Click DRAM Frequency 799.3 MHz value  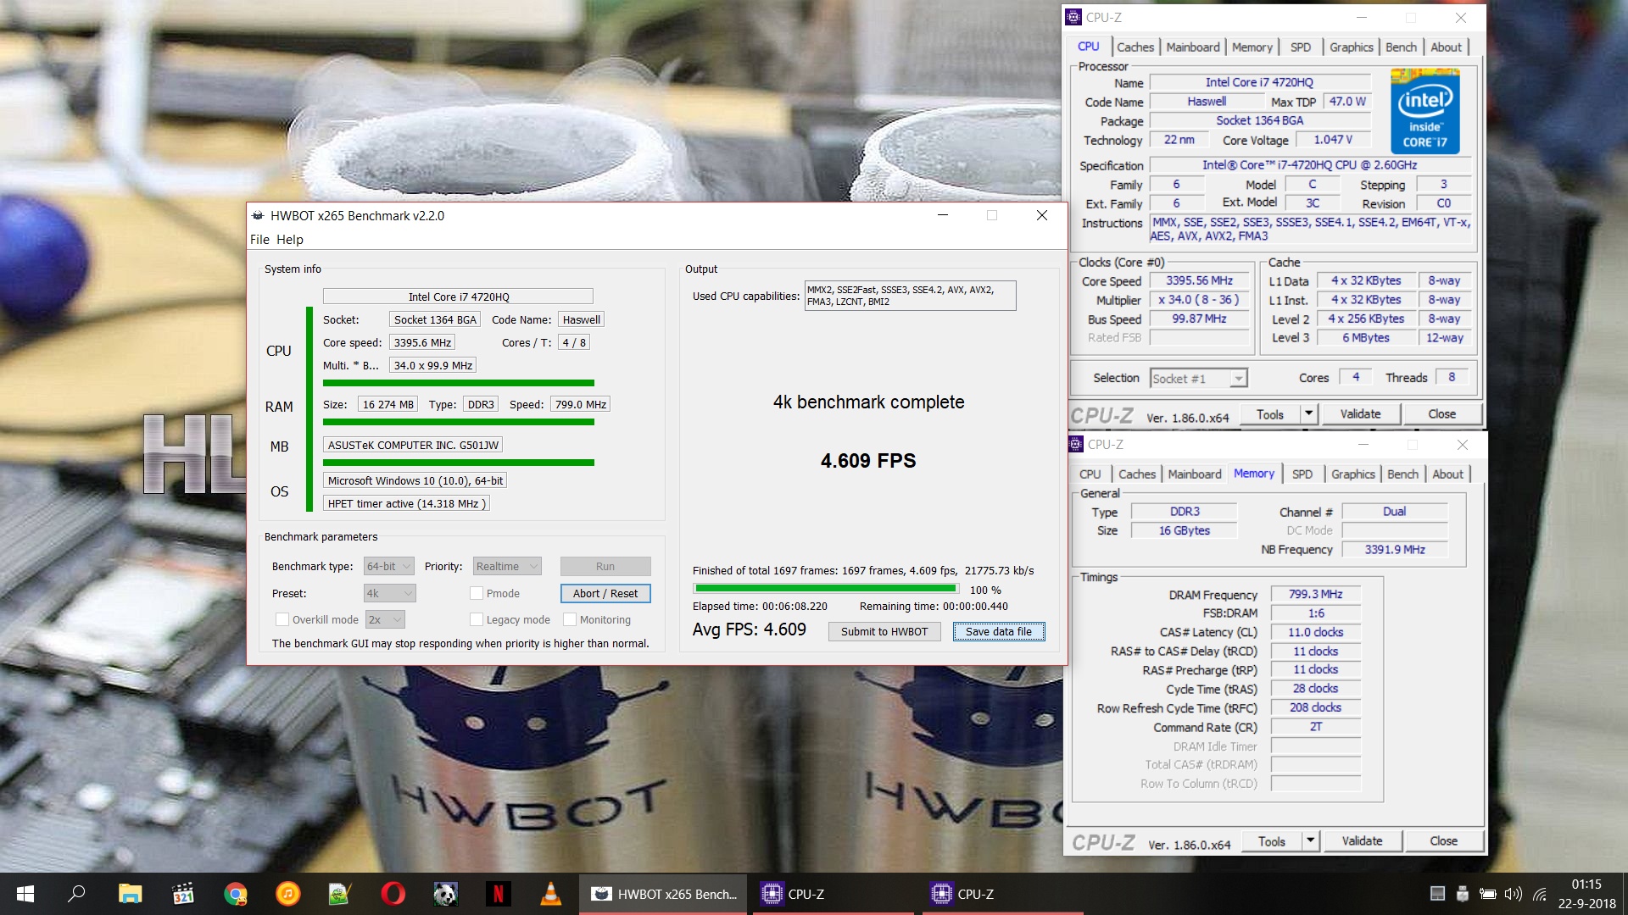pos(1315,594)
